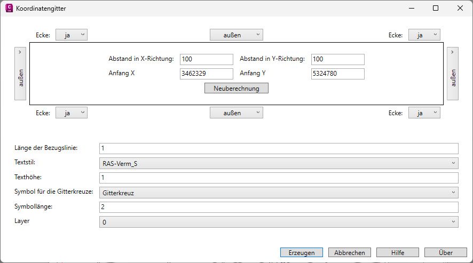Click the right side vertical außen selector

click(x=453, y=74)
